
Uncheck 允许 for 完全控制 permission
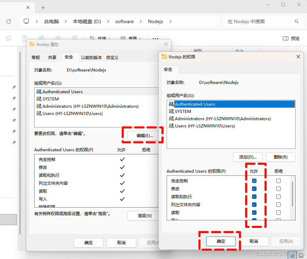(254, 180)
